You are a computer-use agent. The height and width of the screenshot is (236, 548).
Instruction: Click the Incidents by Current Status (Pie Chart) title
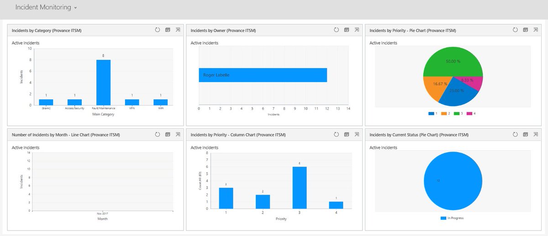click(x=419, y=135)
